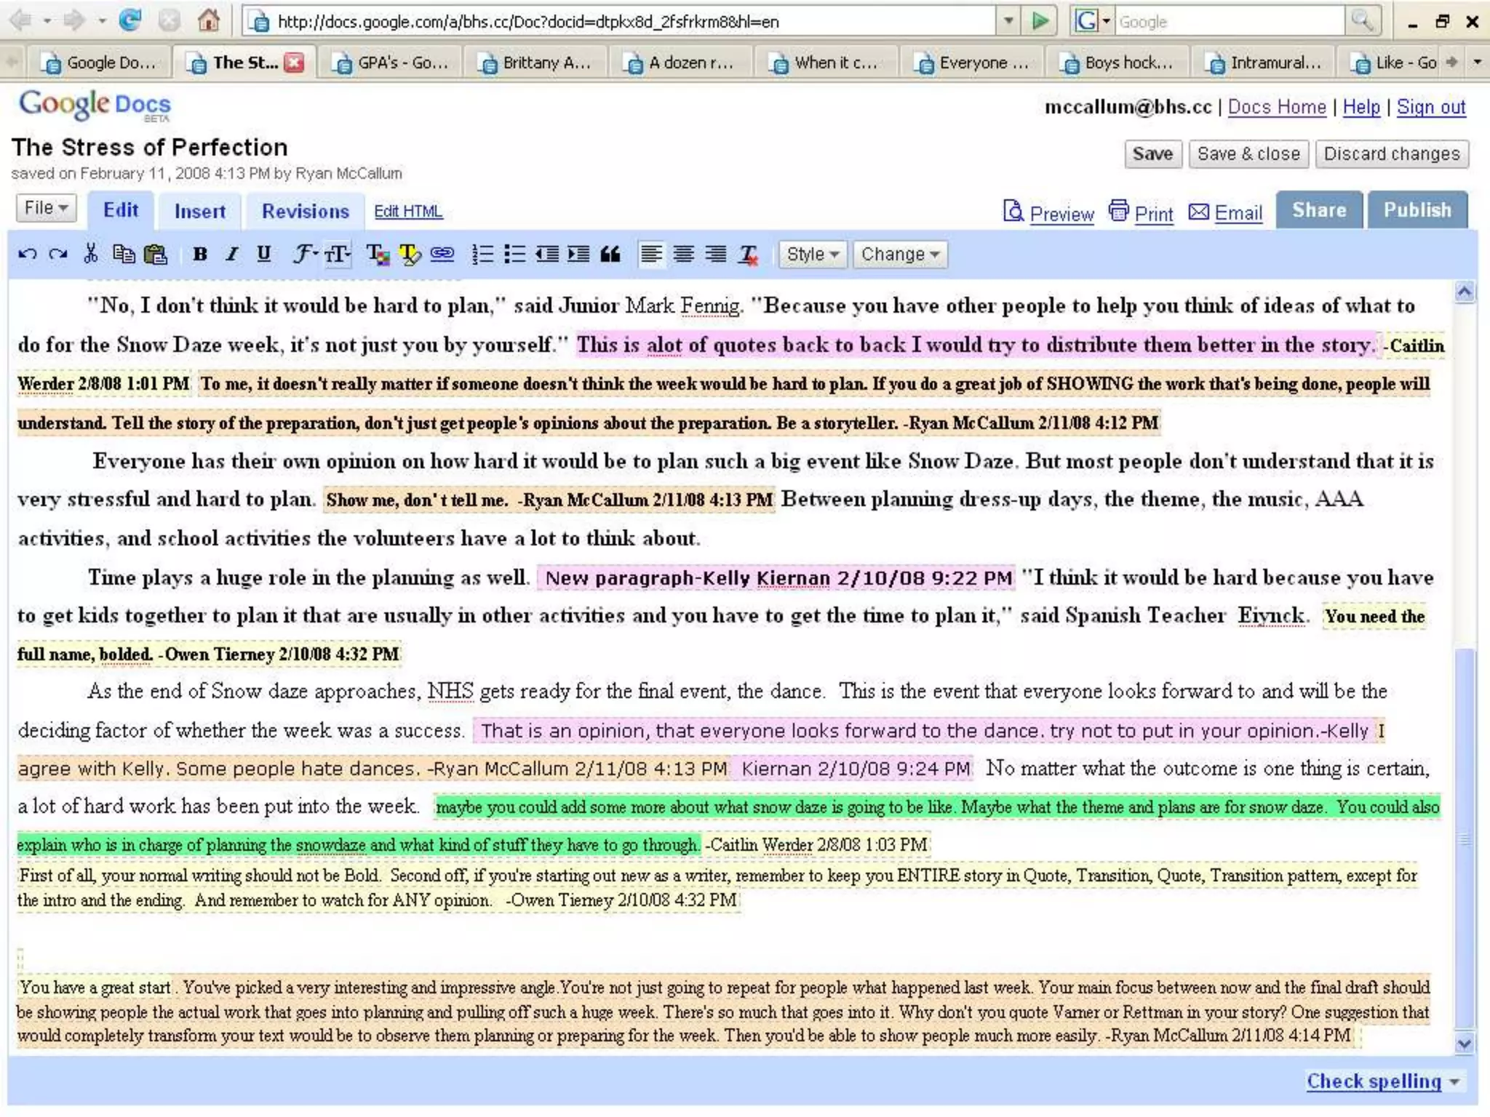Image resolution: width=1490 pixels, height=1117 pixels.
Task: Open the Change dropdown
Action: click(x=899, y=255)
